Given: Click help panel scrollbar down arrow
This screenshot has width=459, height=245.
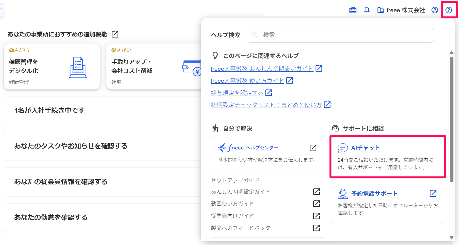Looking at the screenshot, I should [x=452, y=238].
